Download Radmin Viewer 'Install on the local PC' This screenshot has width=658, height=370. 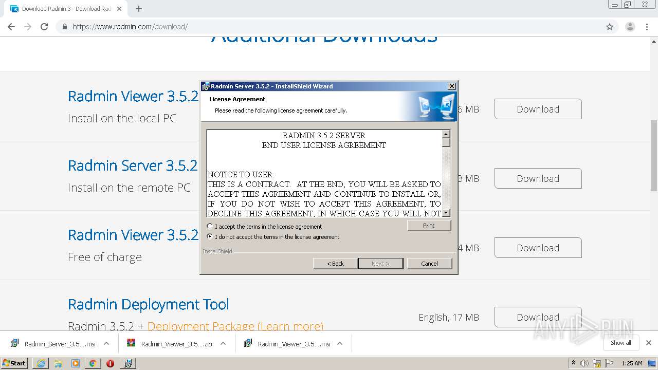(538, 109)
